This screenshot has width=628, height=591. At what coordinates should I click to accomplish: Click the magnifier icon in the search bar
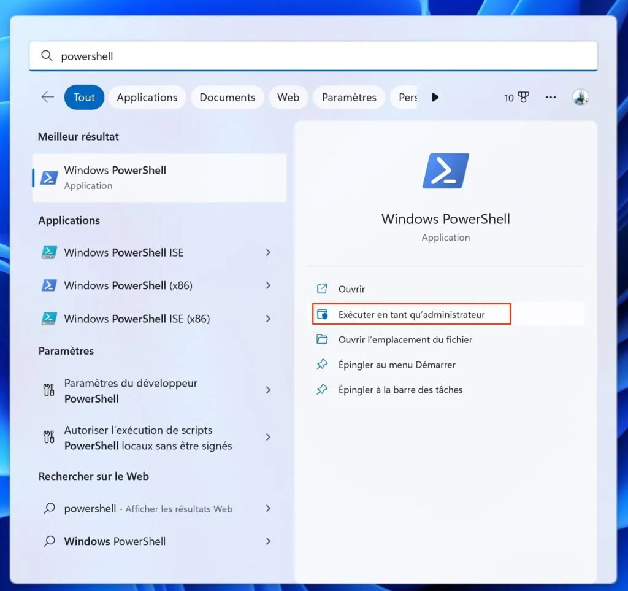[47, 55]
